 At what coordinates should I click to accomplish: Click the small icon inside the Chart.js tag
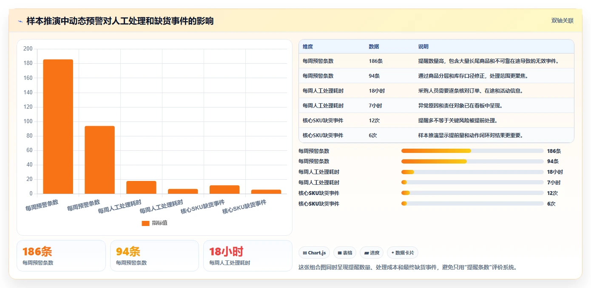(305, 253)
